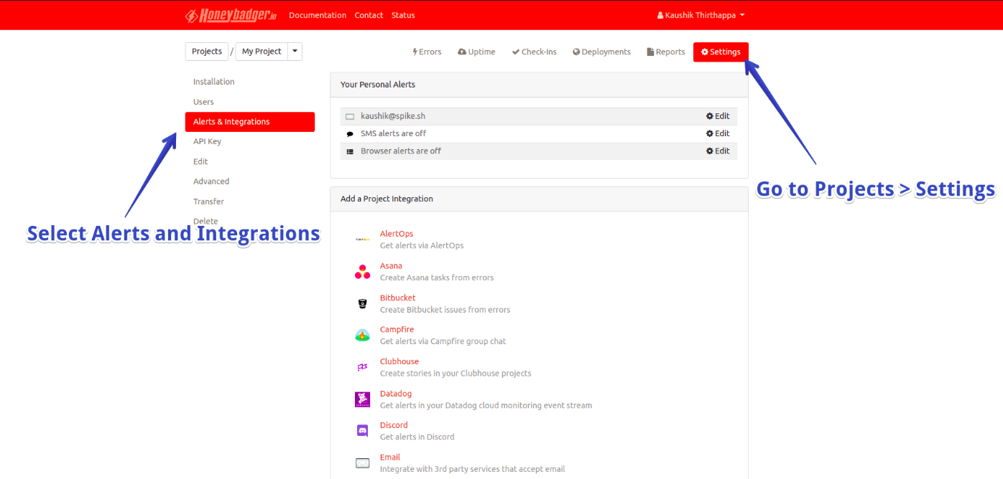Click the Bitbucket bucket icon
This screenshot has width=1003, height=479.
tap(362, 303)
